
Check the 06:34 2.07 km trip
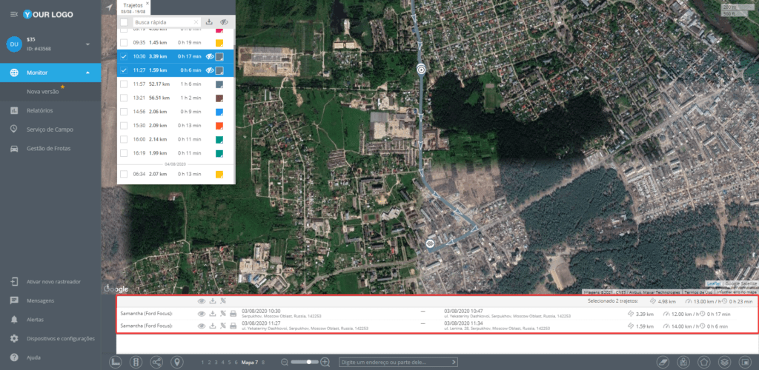[124, 174]
